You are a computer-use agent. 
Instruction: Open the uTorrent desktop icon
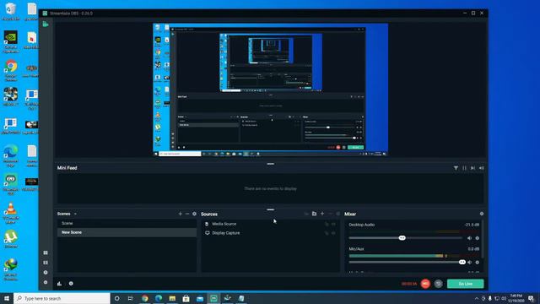(11, 239)
